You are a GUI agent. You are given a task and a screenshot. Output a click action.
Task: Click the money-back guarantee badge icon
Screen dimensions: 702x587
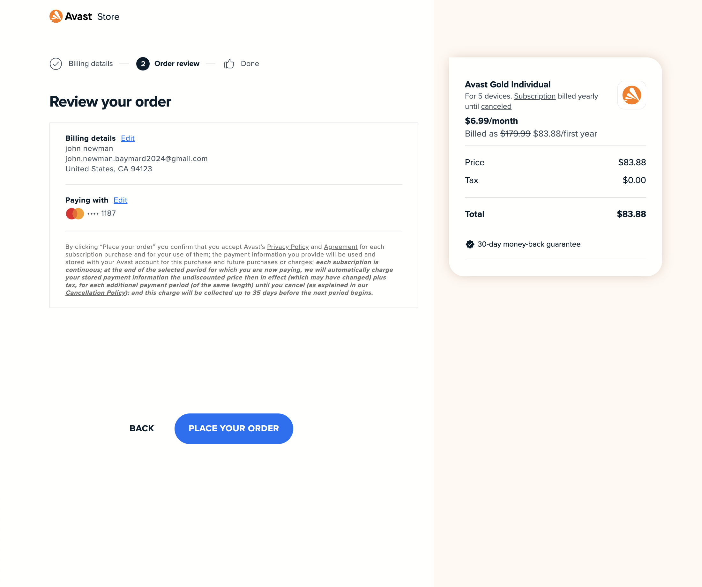click(470, 244)
